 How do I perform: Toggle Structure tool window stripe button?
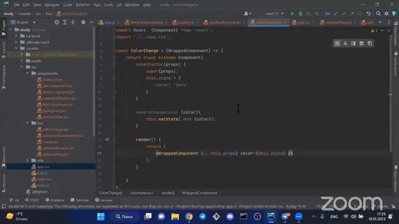(x=4, y=183)
